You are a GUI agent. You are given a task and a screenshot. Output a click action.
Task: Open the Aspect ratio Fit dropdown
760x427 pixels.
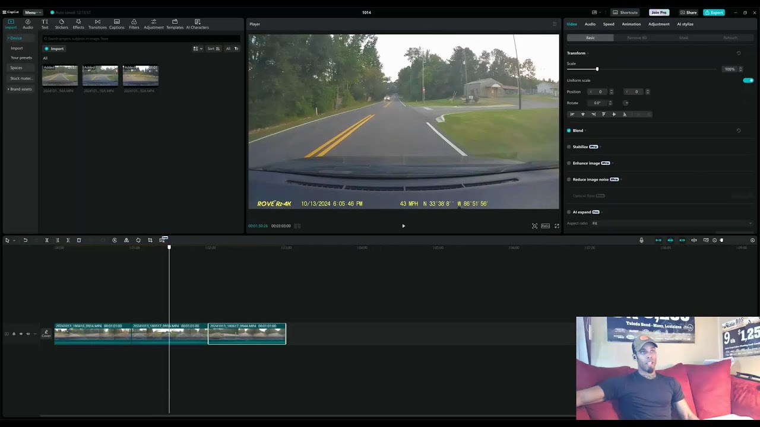[x=672, y=223]
